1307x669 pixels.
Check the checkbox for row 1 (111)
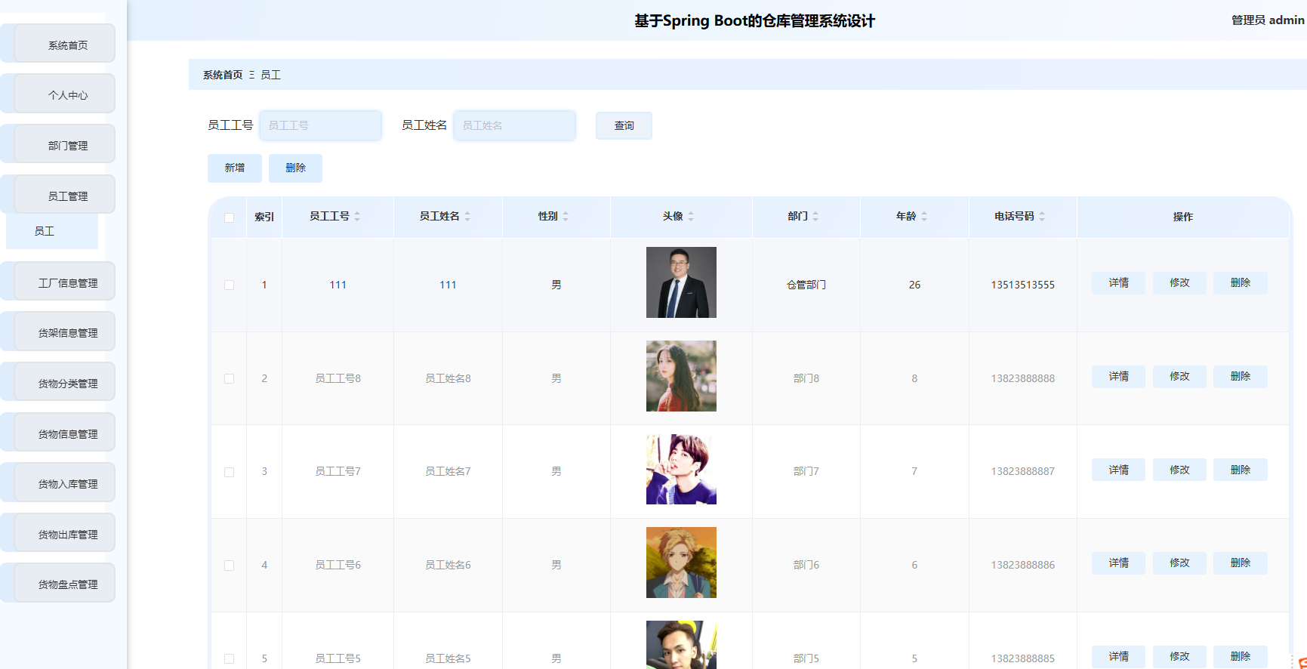229,285
